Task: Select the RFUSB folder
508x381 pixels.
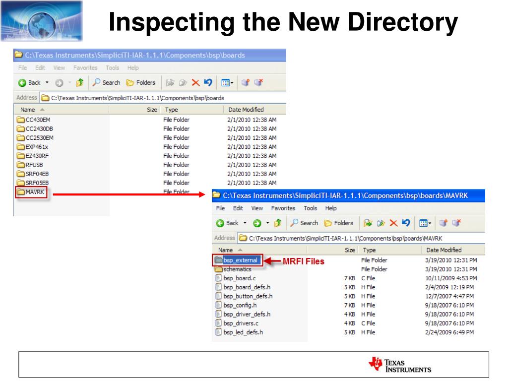Action: click(30, 165)
